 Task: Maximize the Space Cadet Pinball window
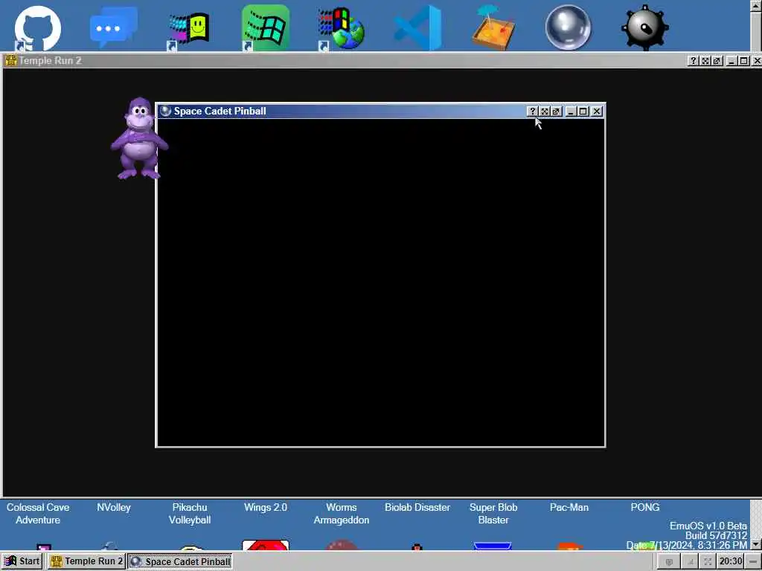tap(583, 112)
